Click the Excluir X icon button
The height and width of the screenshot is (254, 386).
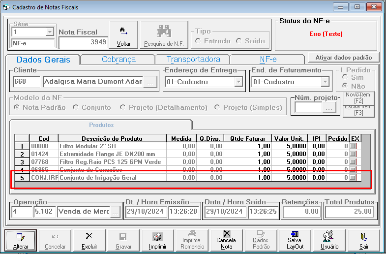pyautogui.click(x=89, y=240)
